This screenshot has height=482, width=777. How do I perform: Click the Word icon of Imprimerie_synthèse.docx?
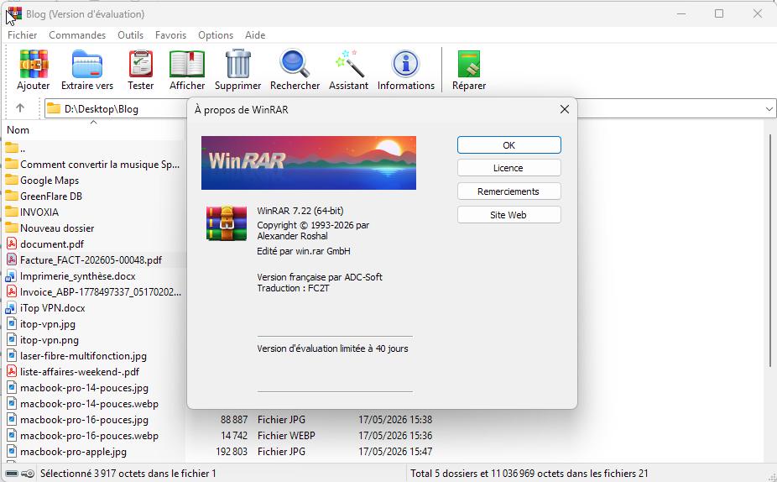click(x=12, y=276)
